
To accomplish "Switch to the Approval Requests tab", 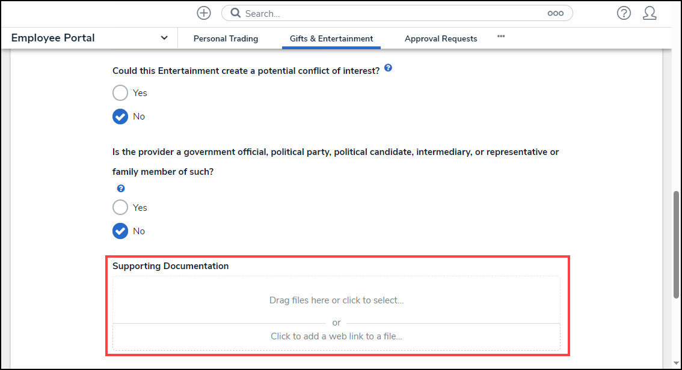I will click(441, 38).
